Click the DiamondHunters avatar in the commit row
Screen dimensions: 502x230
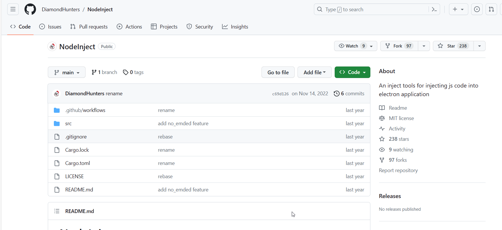(x=56, y=94)
